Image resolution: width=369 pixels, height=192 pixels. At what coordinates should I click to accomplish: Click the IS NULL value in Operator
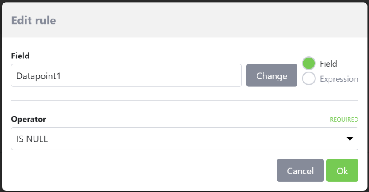tap(32, 139)
